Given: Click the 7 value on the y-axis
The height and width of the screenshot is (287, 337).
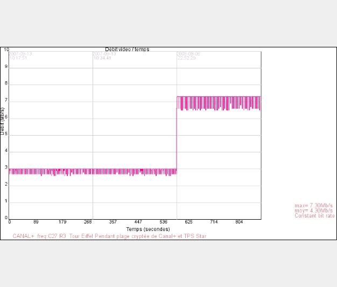Looking at the screenshot, I should point(6,101).
